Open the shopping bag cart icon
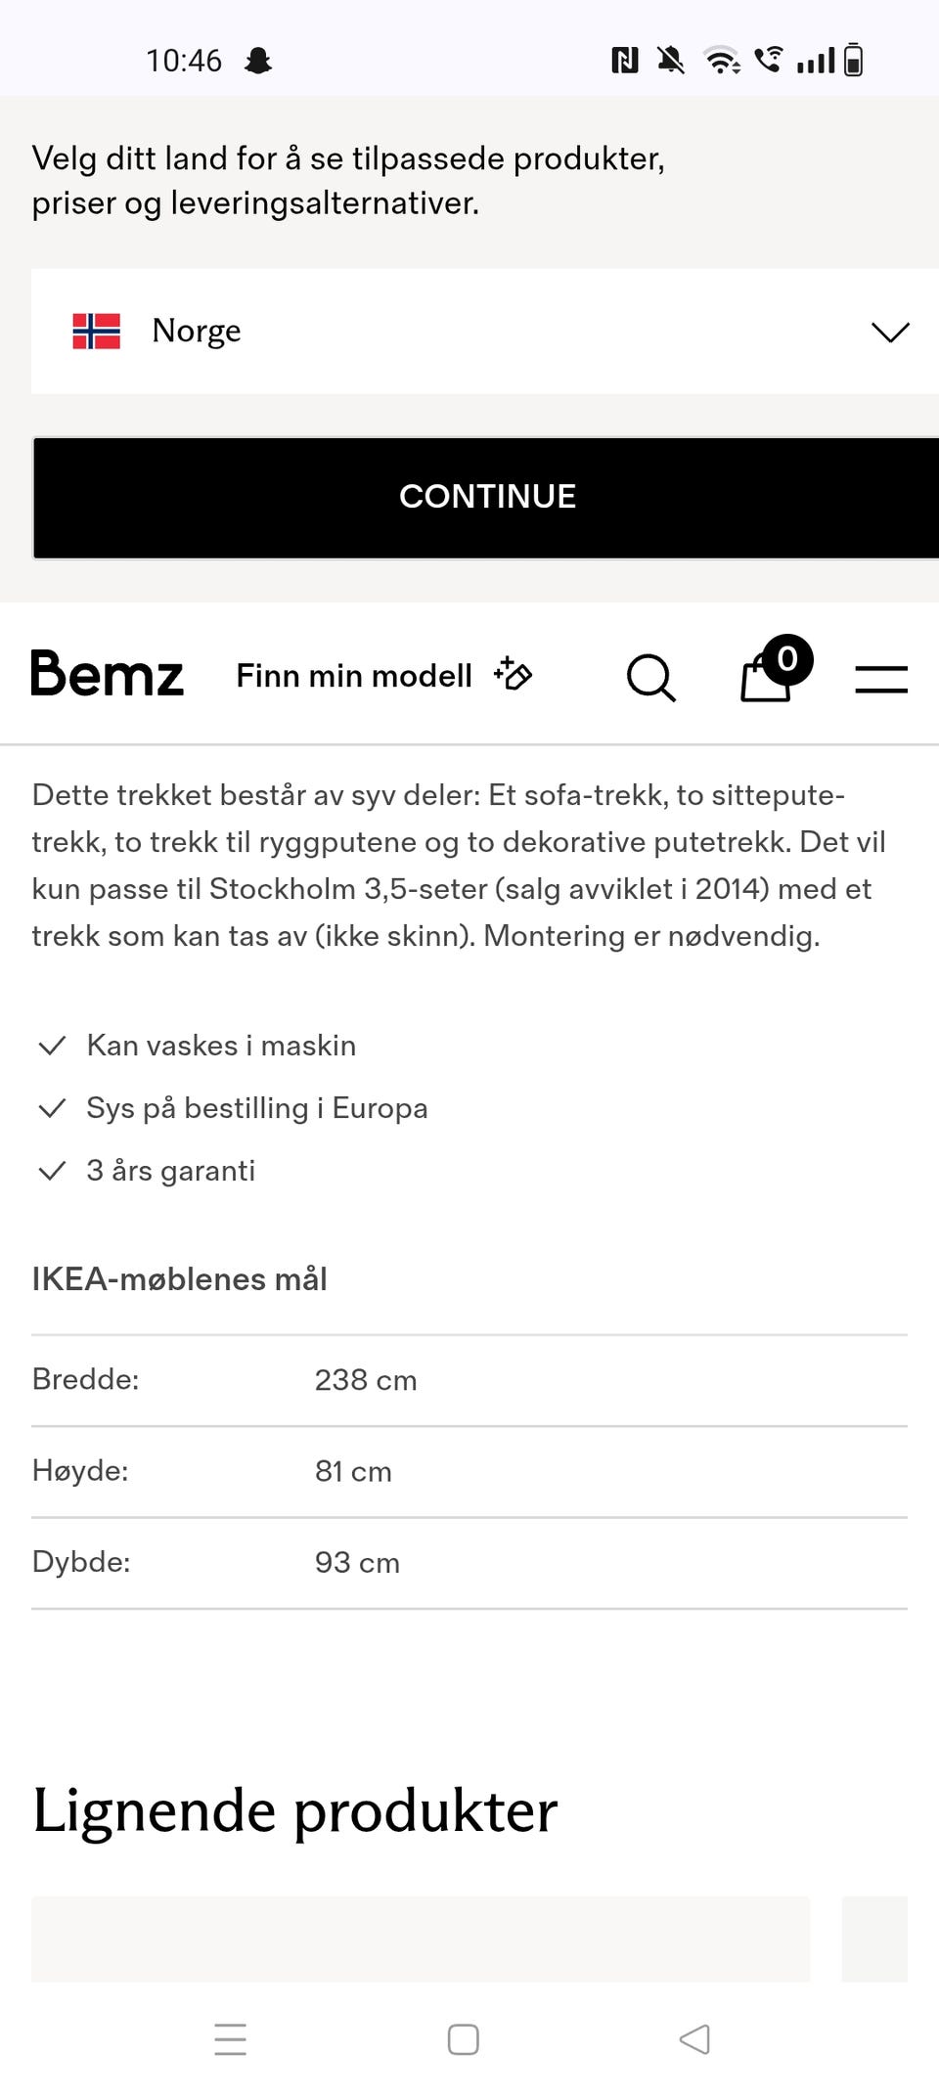The width and height of the screenshot is (939, 2097). (x=766, y=677)
